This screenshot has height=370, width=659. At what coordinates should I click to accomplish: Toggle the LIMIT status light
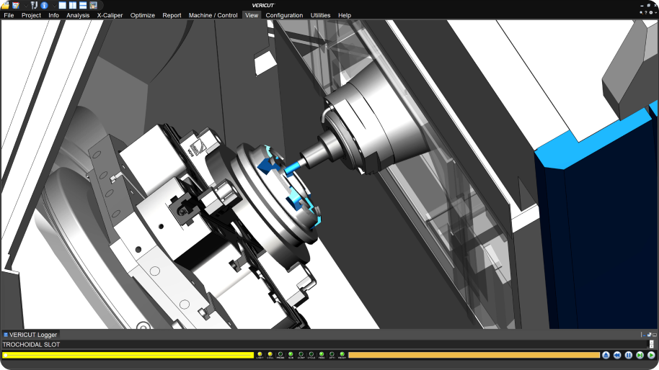260,354
